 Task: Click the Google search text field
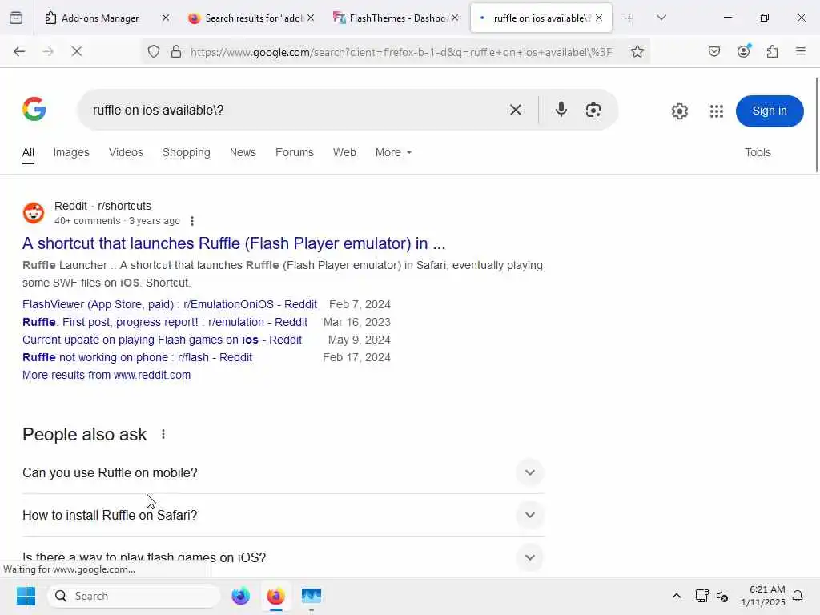pyautogui.click(x=293, y=110)
